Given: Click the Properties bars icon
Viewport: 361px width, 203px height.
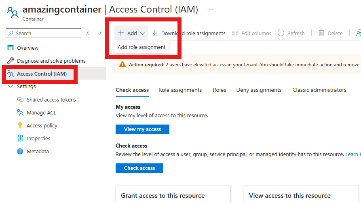Looking at the screenshot, I should [20, 138].
